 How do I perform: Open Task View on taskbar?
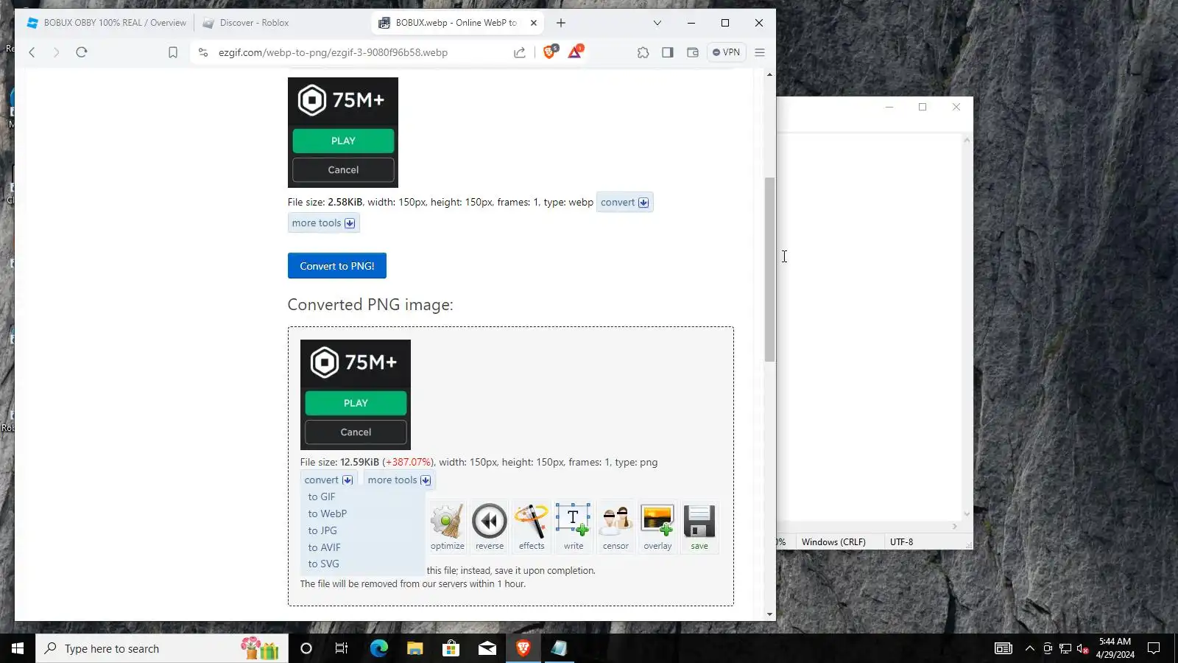point(342,648)
